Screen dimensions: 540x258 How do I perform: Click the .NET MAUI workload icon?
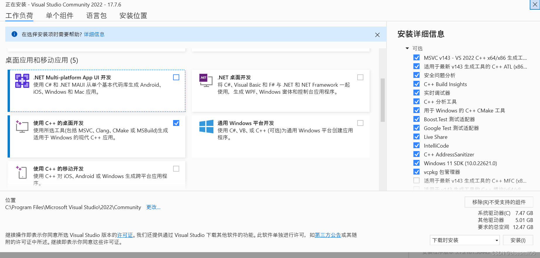click(x=22, y=81)
